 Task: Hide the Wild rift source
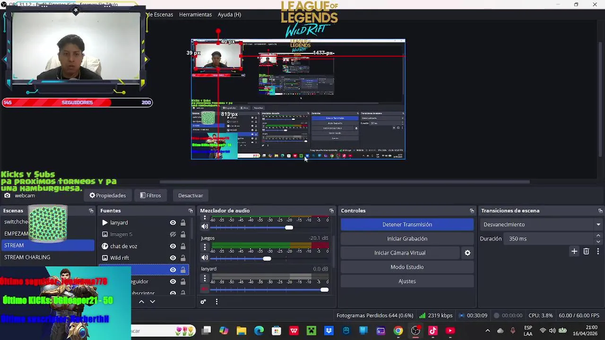click(173, 258)
